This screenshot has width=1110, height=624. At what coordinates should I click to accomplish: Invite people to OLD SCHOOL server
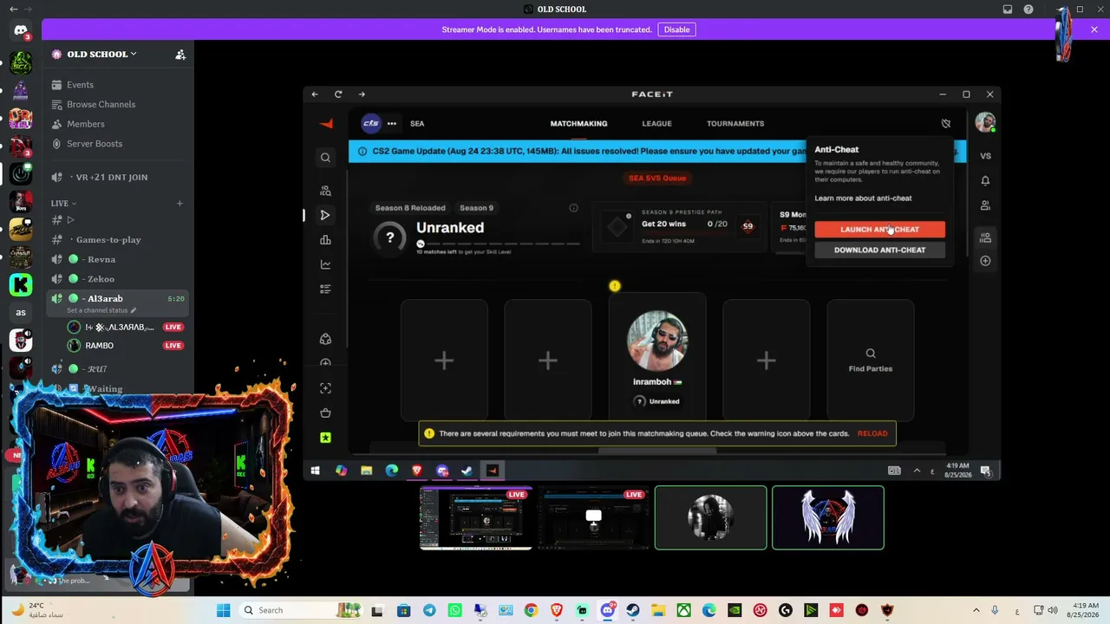point(180,54)
